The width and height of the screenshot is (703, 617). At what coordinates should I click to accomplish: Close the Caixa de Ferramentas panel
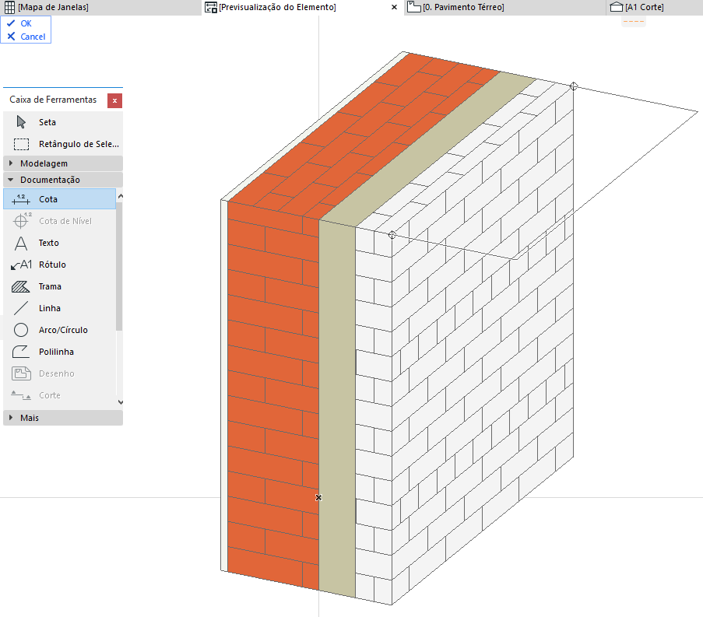click(x=114, y=100)
